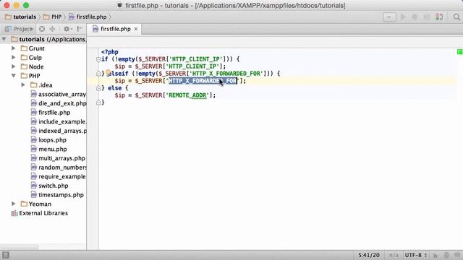Viewport: 463px width, 260px height.
Task: Open multi_arrays.php in project tree
Action: click(58, 158)
